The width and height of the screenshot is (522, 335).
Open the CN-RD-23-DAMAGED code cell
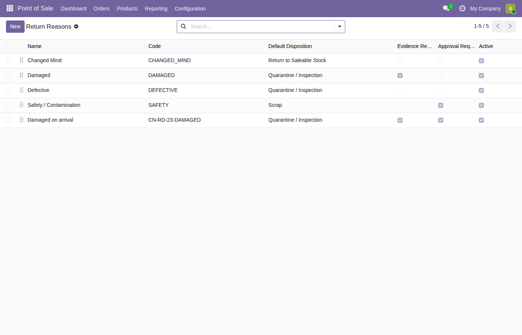click(x=174, y=120)
